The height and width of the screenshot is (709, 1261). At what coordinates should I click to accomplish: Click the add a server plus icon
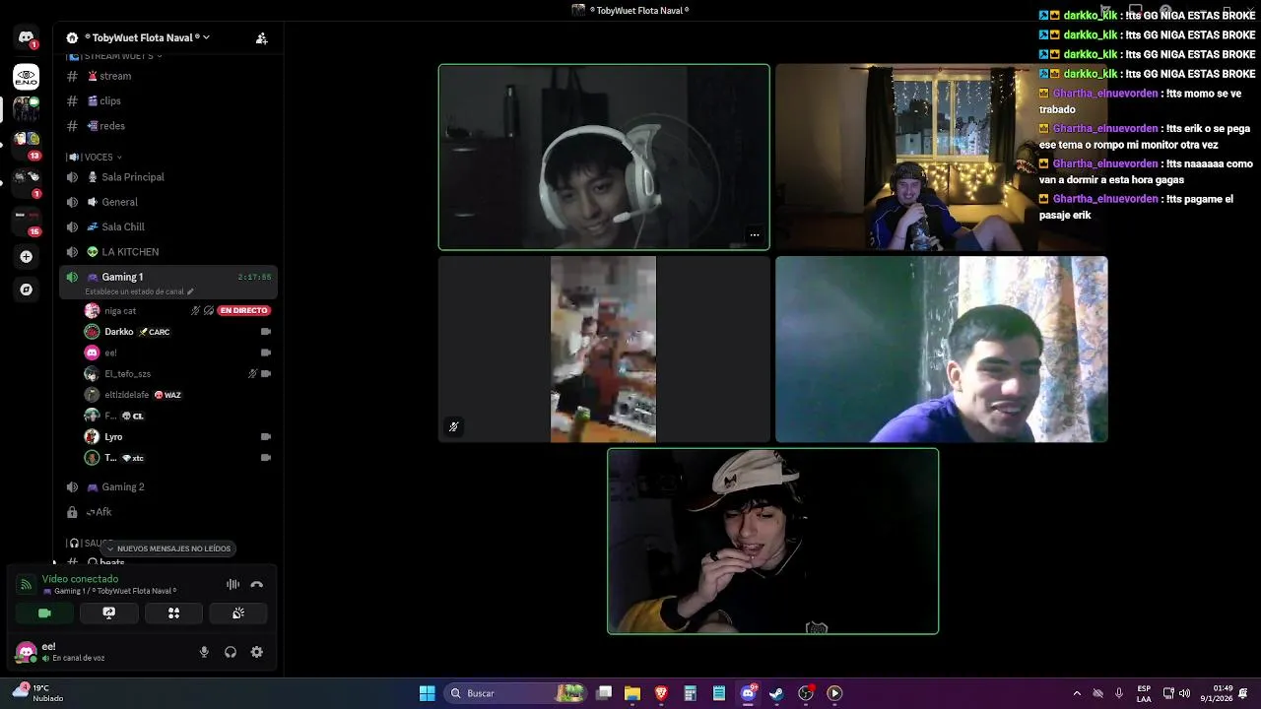pos(26,257)
